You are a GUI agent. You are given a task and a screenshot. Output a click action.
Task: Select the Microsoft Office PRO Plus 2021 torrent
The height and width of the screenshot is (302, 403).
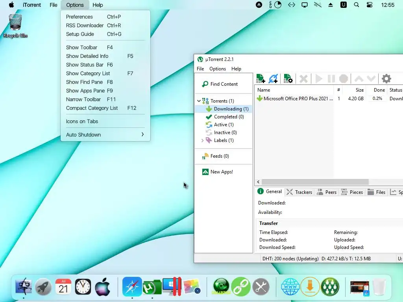298,99
